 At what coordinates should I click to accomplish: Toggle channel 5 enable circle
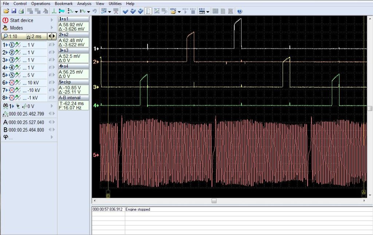click(x=11, y=75)
